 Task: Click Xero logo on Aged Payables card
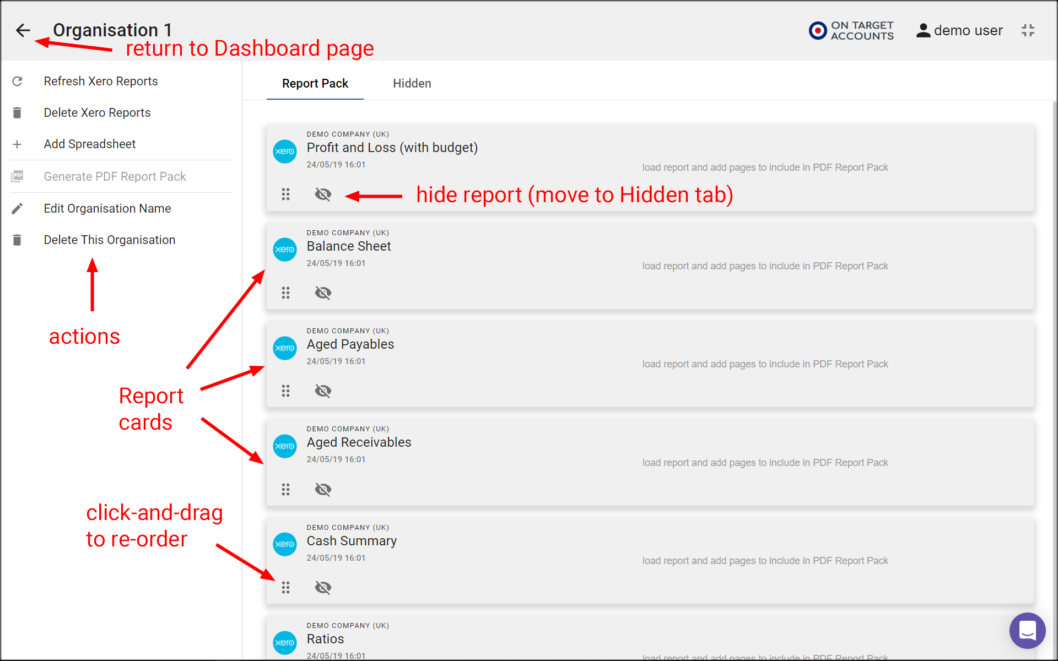tap(285, 348)
